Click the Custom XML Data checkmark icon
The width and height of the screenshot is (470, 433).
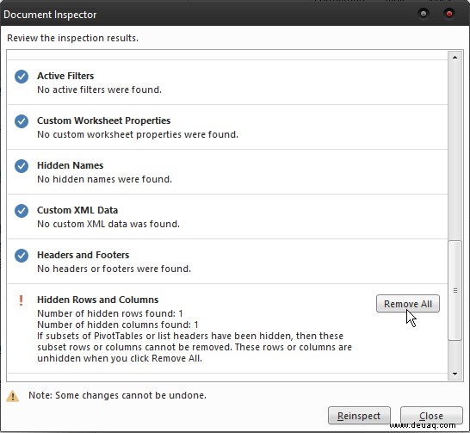(22, 211)
